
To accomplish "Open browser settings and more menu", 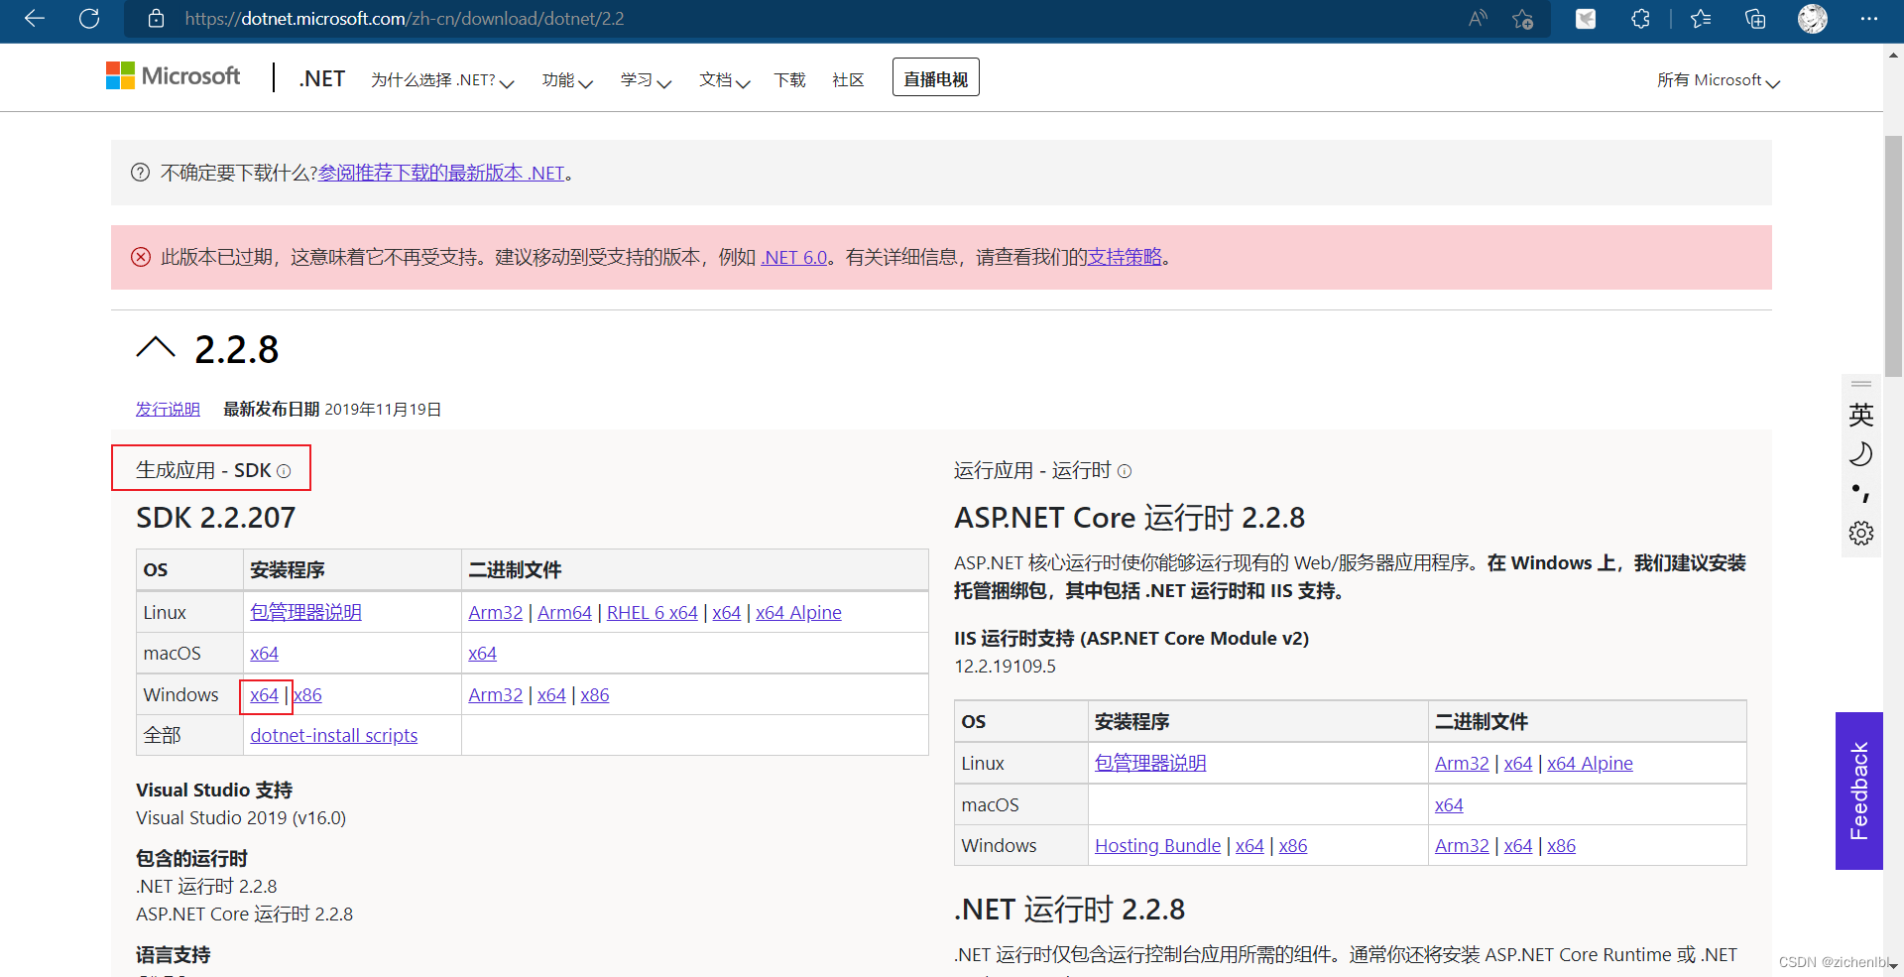I will [x=1869, y=19].
